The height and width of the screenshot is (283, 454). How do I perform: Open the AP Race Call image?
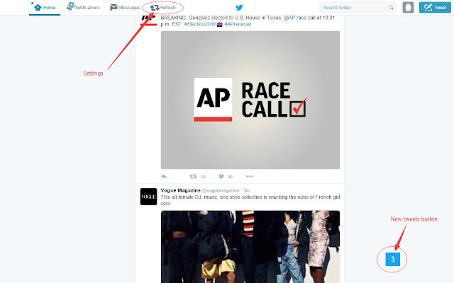(x=250, y=100)
